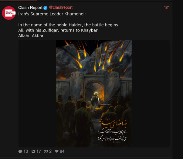Click the 2 quotes count
The height and width of the screenshot is (159, 183).
(x=50, y=151)
